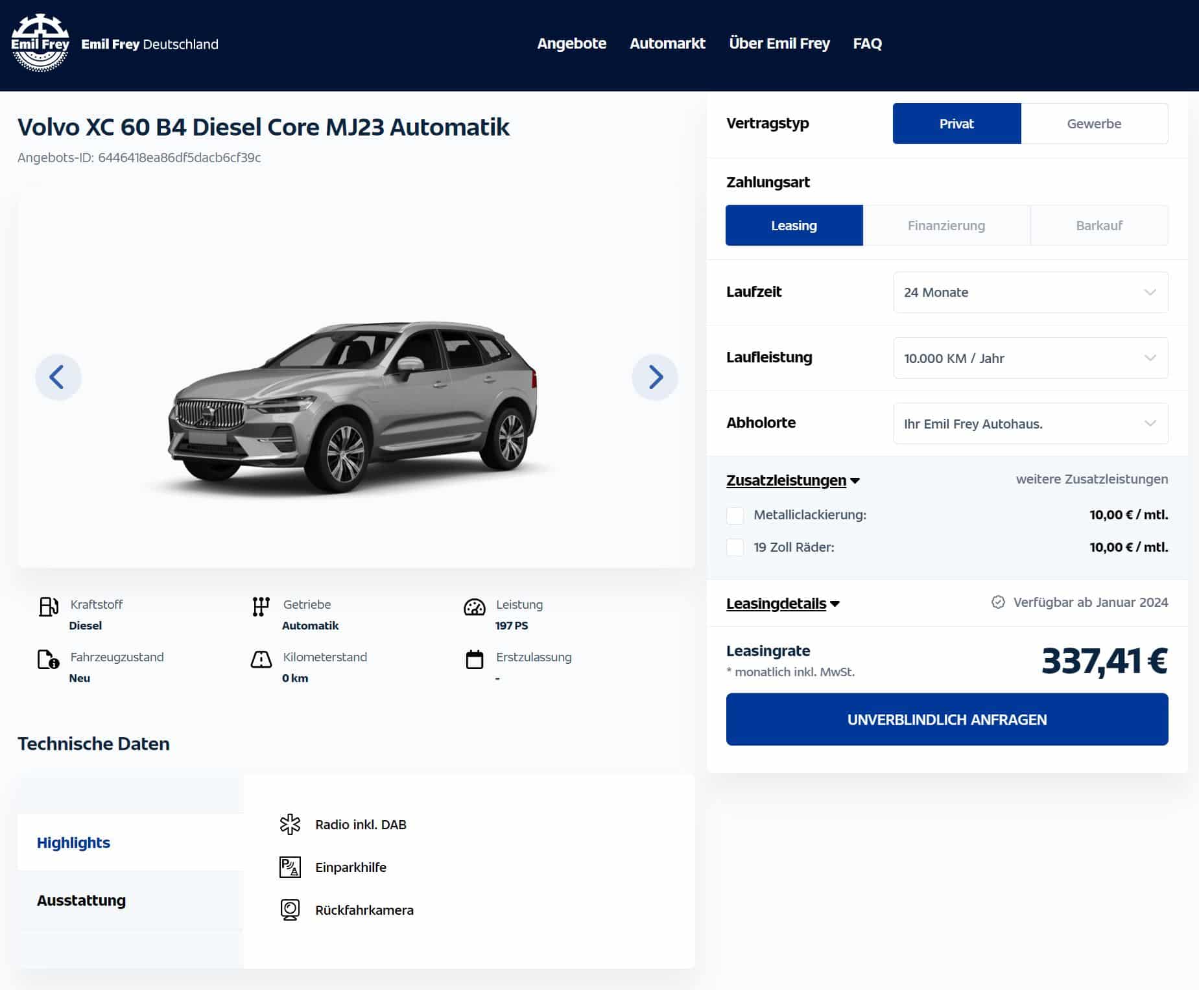Open FAQ in navigation

pyautogui.click(x=867, y=43)
